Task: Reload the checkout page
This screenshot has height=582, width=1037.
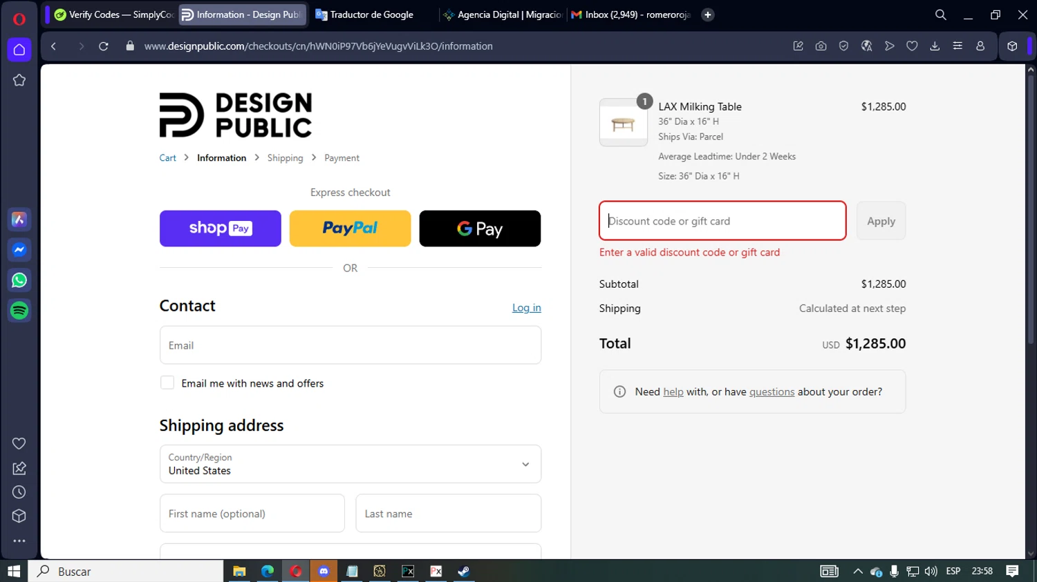Action: pyautogui.click(x=104, y=46)
